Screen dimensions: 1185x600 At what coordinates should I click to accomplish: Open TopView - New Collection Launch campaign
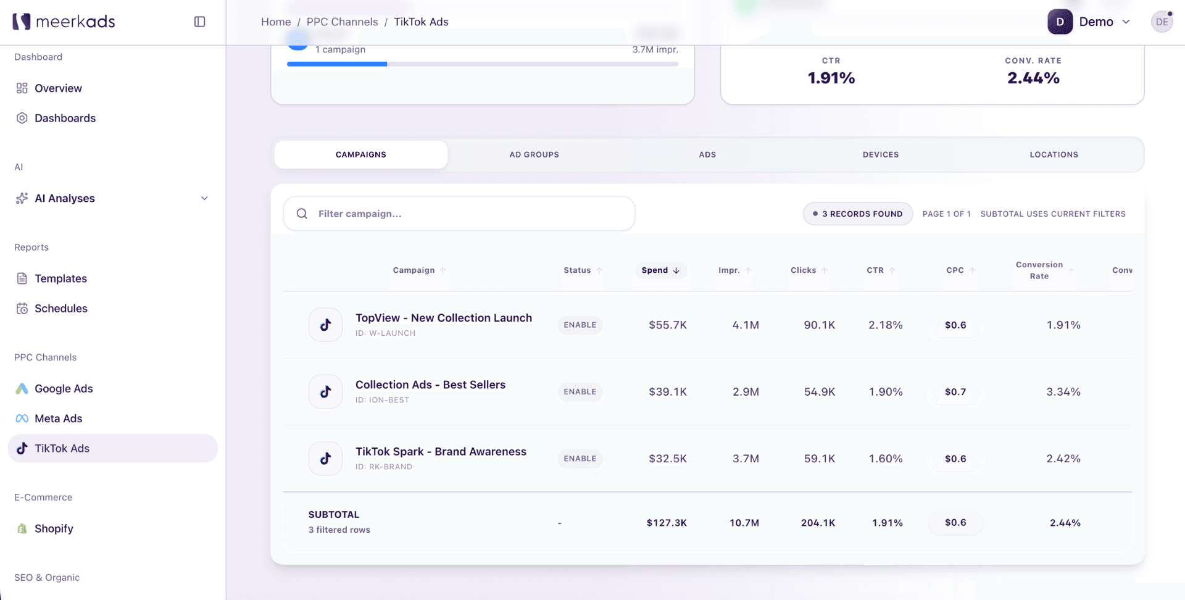pos(443,318)
